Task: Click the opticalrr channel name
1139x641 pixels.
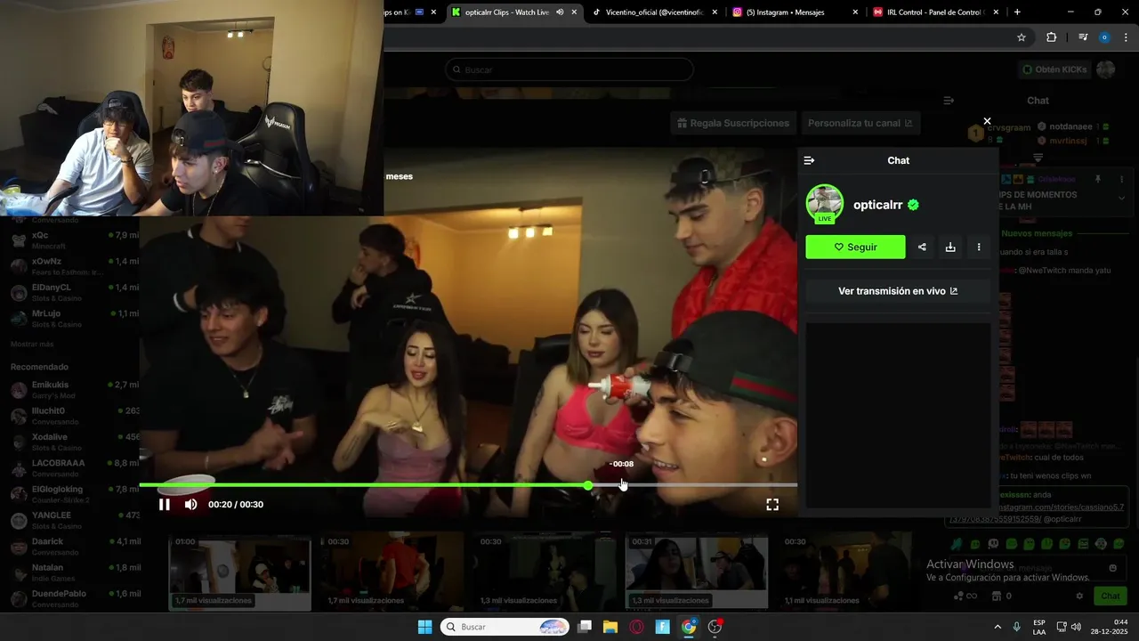Action: [x=878, y=205]
